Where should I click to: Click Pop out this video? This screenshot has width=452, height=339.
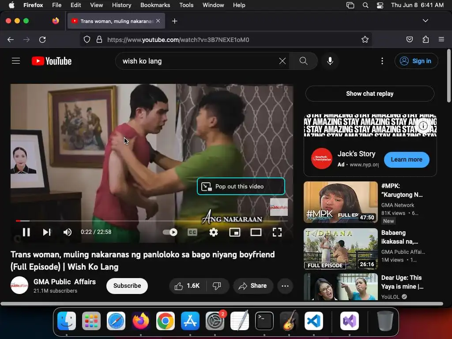coord(241,187)
